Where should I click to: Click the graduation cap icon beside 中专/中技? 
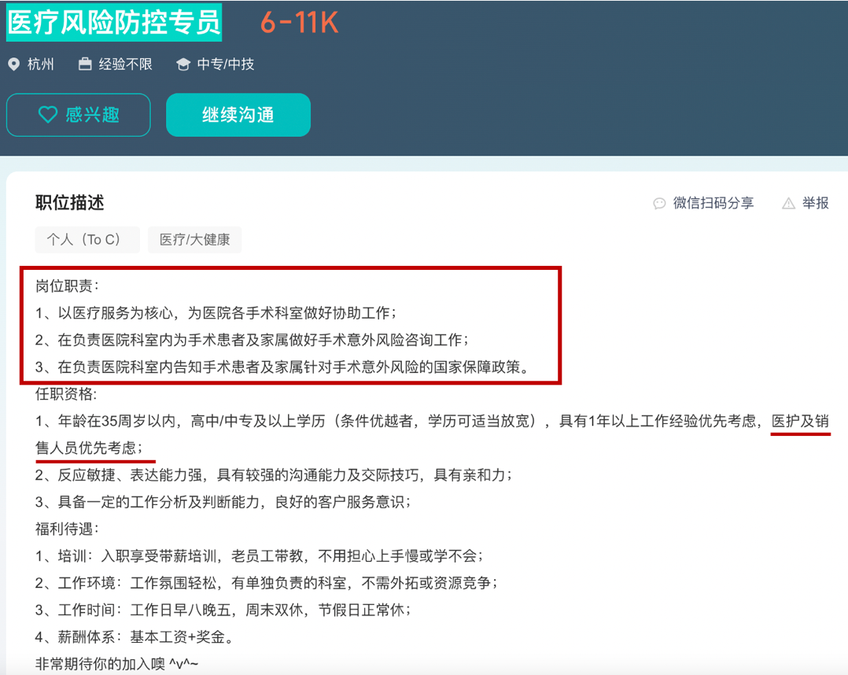(x=183, y=65)
